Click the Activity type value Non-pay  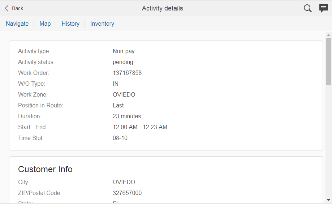pyautogui.click(x=124, y=51)
